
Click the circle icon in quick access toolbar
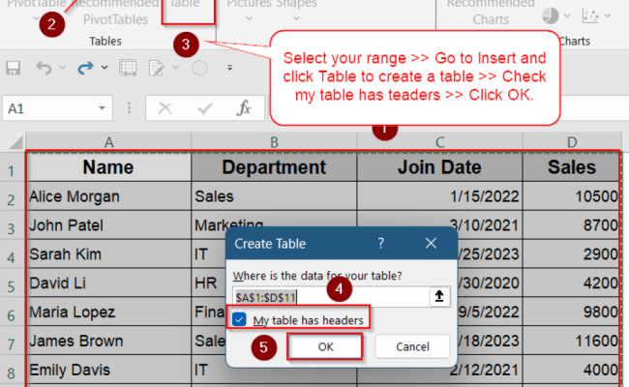199,68
